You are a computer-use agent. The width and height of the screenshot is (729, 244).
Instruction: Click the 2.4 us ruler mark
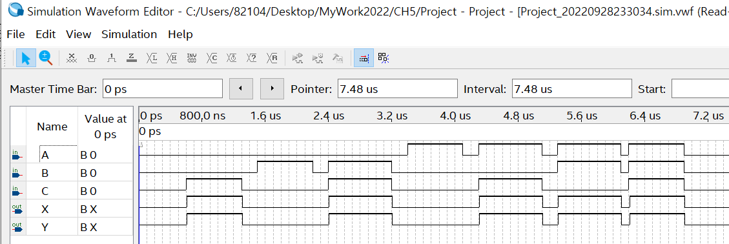pyautogui.click(x=329, y=116)
